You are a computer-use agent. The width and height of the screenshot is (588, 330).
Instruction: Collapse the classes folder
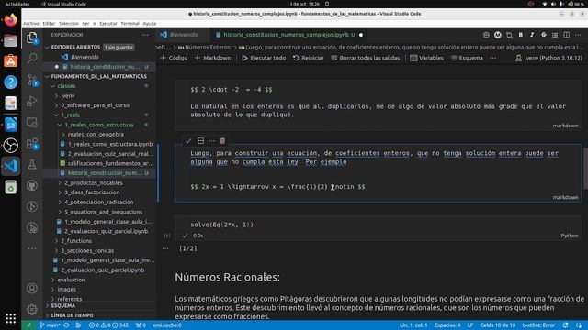66,86
